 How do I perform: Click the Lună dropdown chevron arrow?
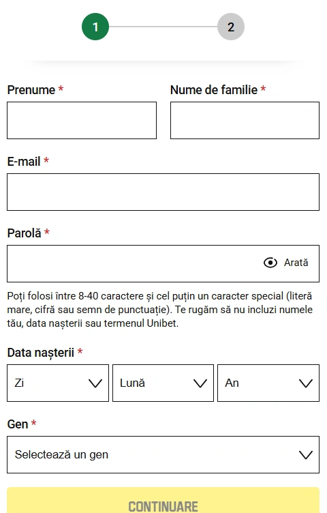pyautogui.click(x=200, y=383)
